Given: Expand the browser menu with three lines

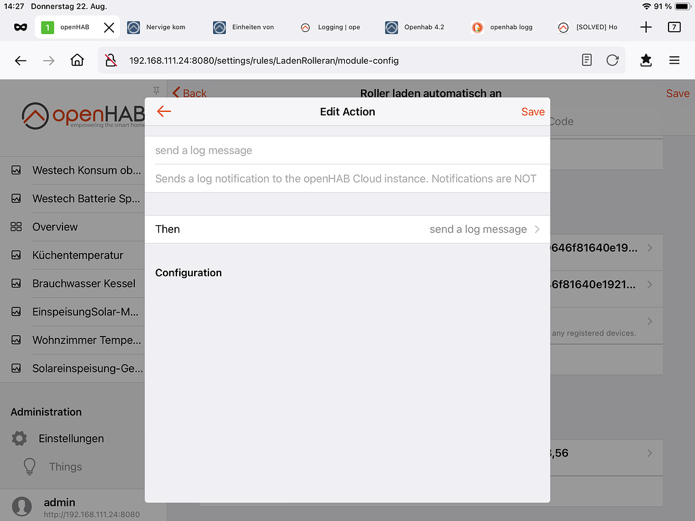Looking at the screenshot, I should coord(674,60).
